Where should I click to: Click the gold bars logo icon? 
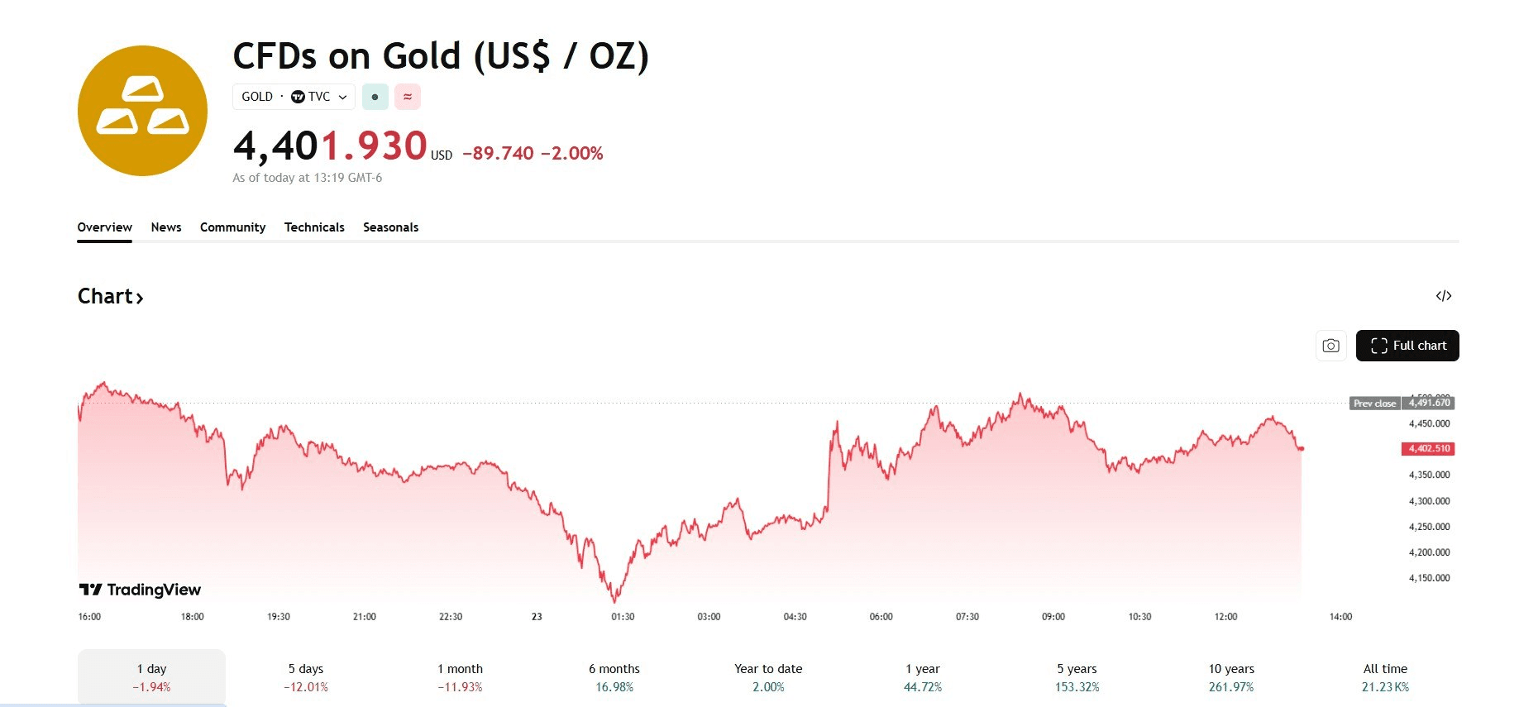tap(142, 111)
